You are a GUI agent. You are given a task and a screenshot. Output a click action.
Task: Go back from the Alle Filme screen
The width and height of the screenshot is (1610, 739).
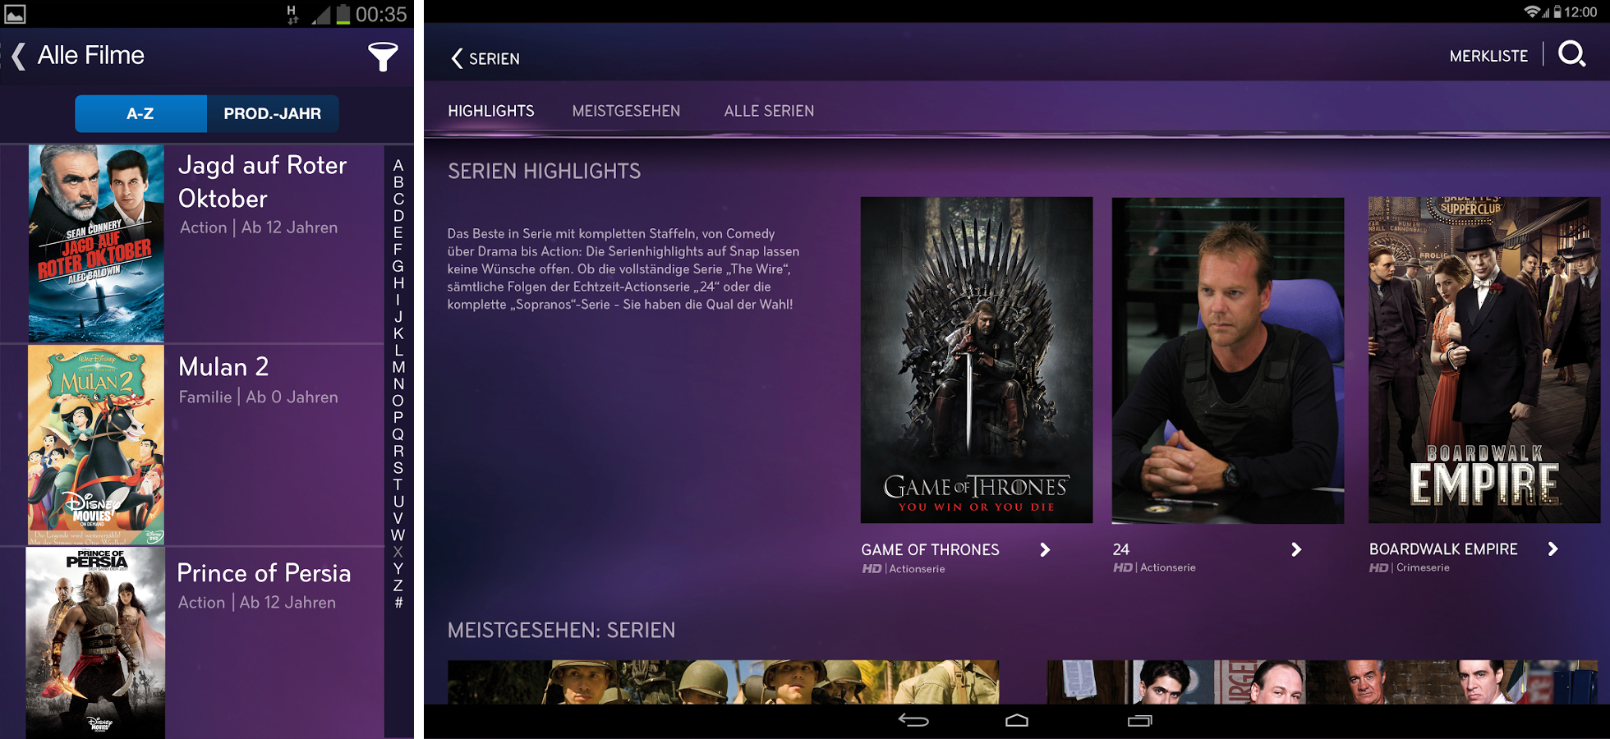(18, 56)
